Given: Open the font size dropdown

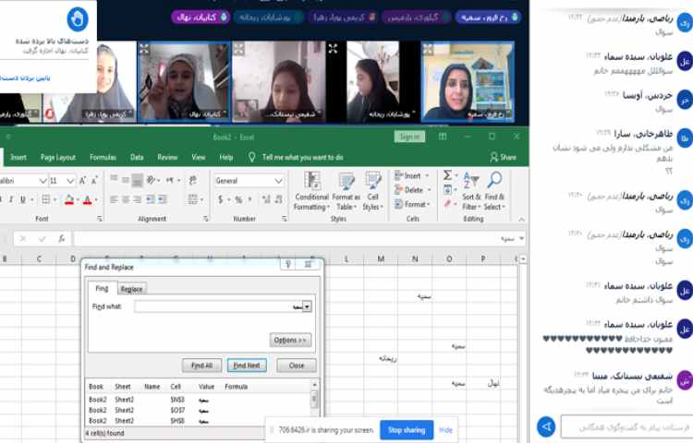Looking at the screenshot, I should click(x=70, y=181).
